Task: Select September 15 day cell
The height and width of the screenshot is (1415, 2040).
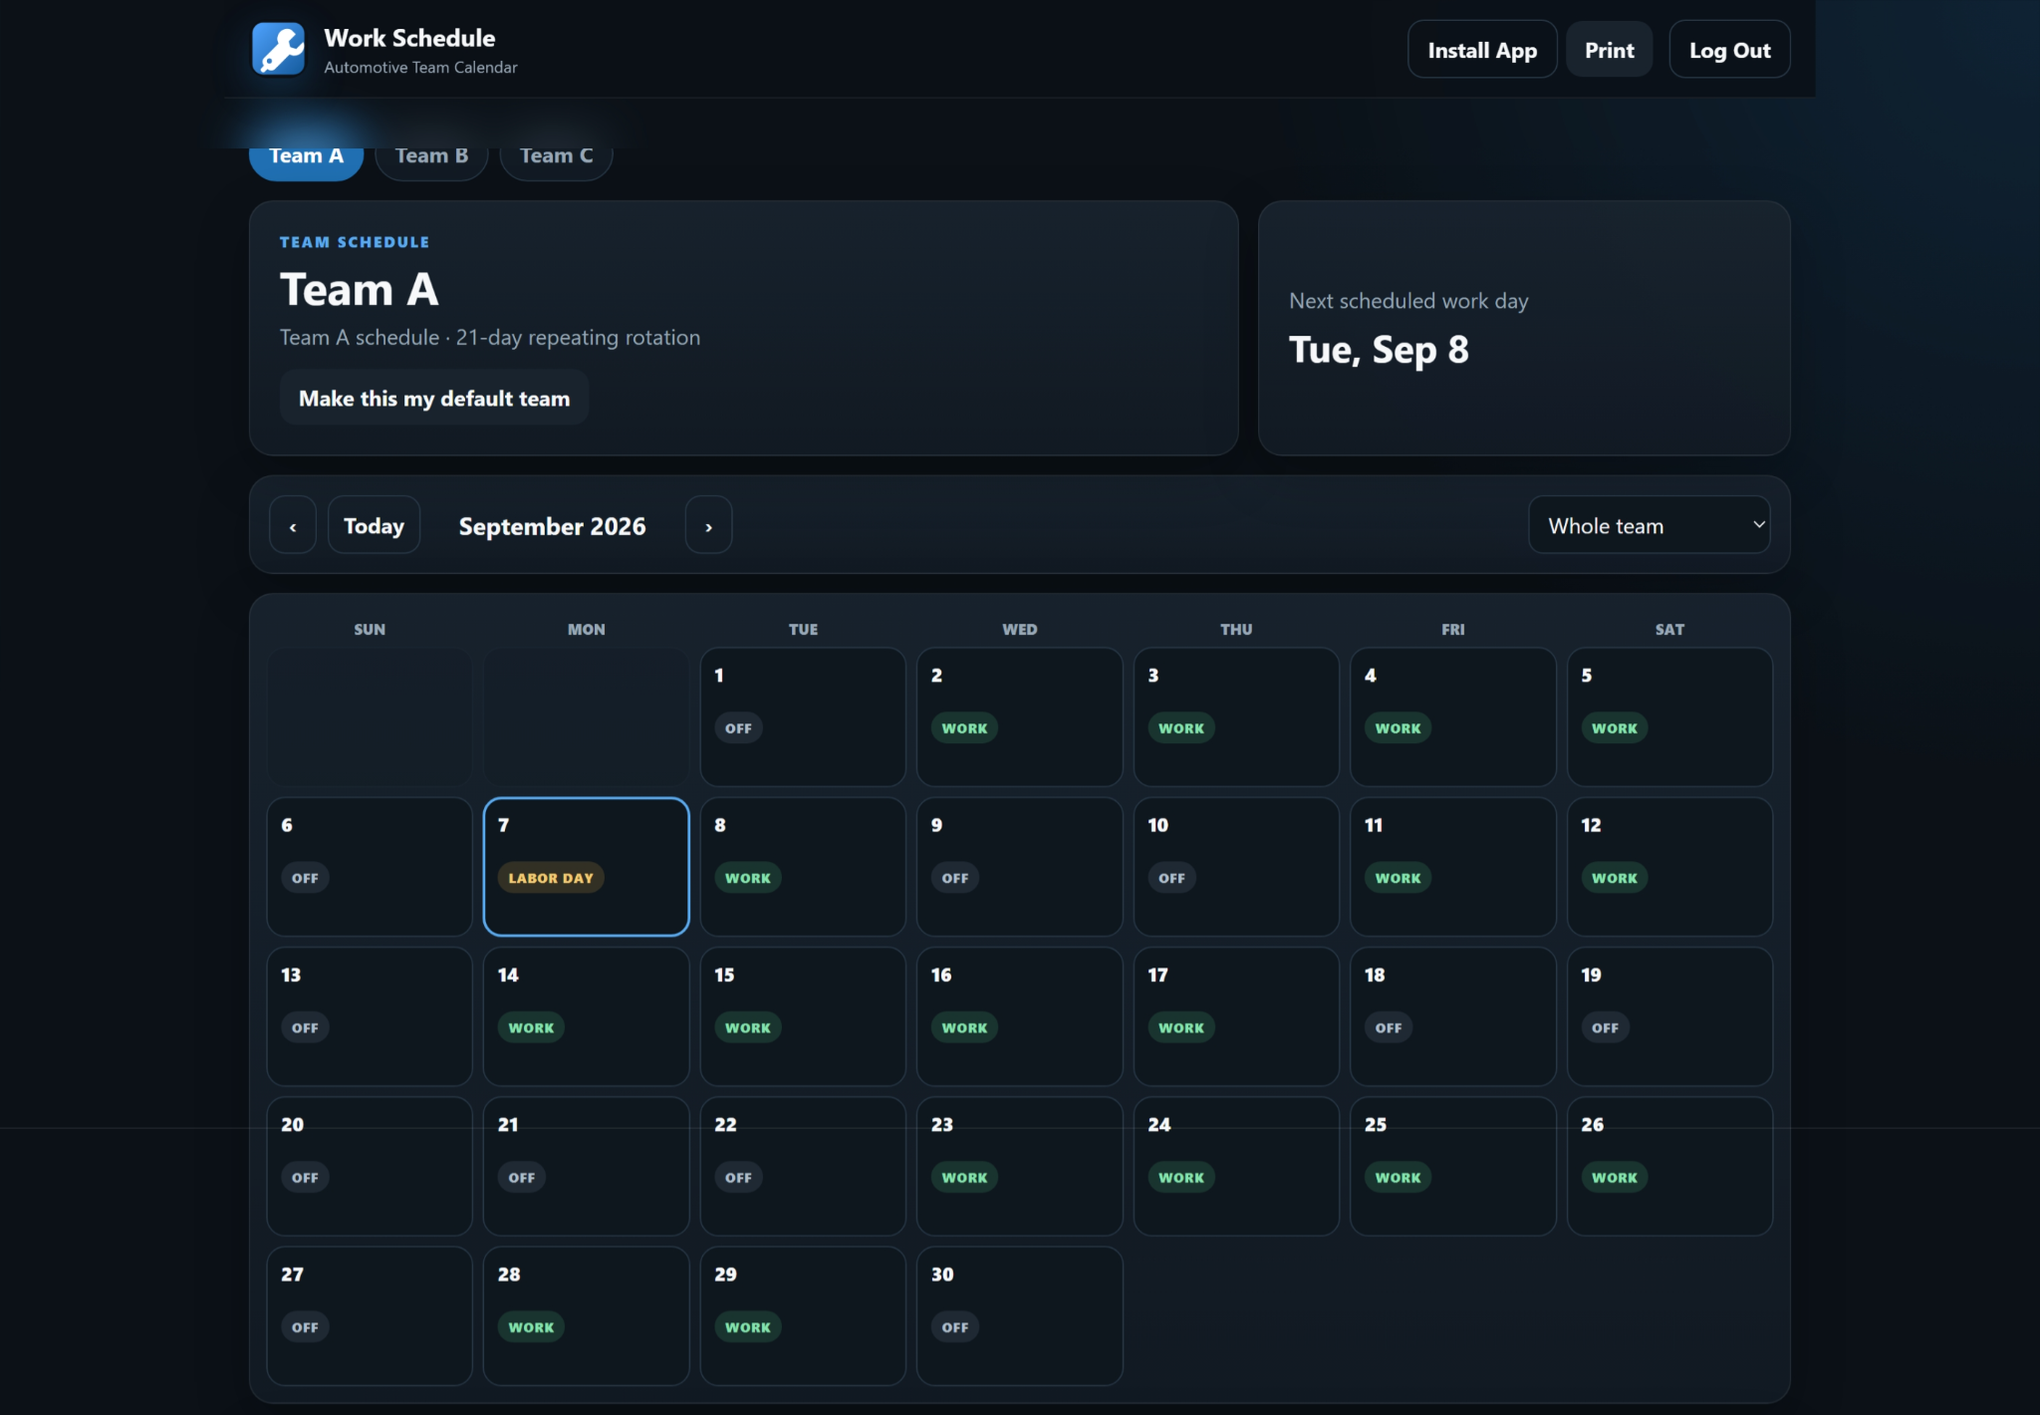Action: 803,1016
